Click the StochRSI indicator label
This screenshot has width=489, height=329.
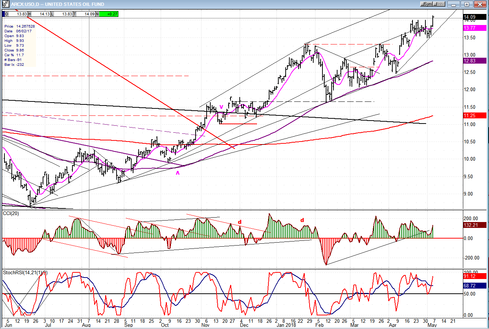click(x=25, y=273)
